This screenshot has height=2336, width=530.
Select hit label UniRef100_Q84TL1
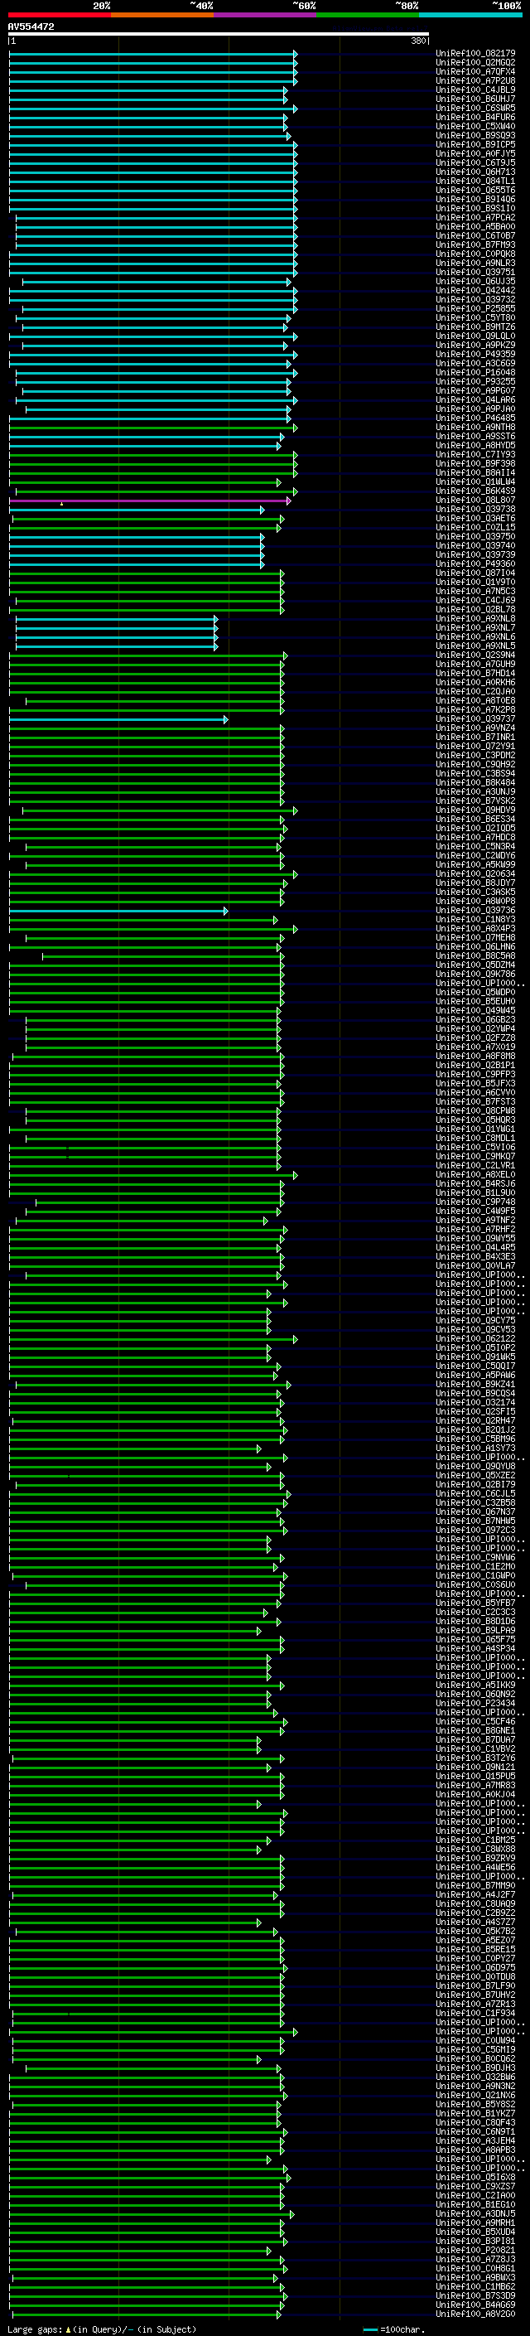click(475, 181)
